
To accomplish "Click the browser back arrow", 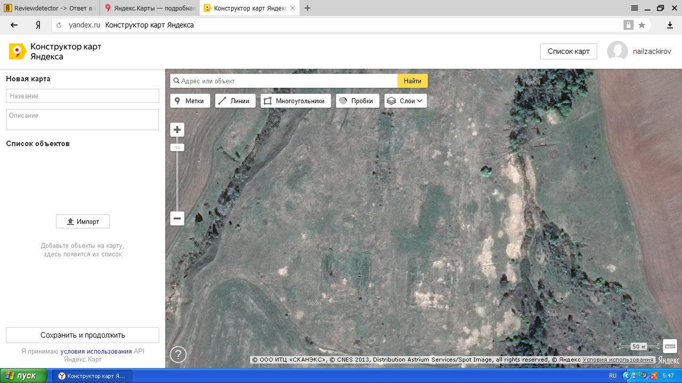I will coord(14,25).
